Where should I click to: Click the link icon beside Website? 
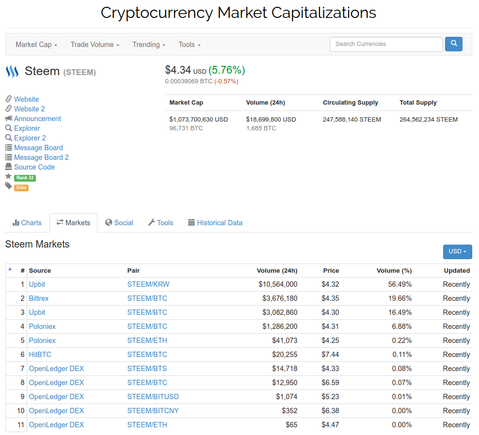tap(9, 99)
